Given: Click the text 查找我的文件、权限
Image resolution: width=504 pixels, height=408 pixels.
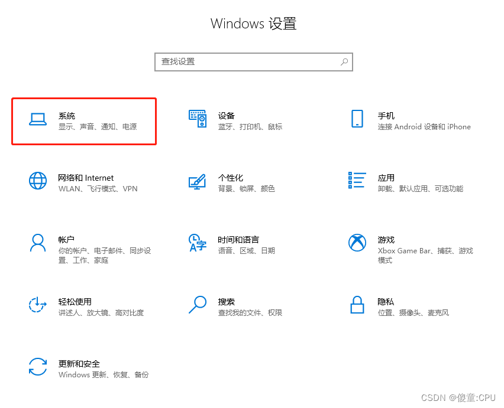Looking at the screenshot, I should (x=250, y=313).
